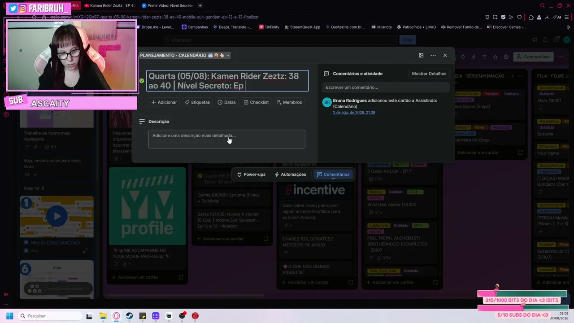
Task: Open the Campanhas bookmark
Action: pos(195,27)
